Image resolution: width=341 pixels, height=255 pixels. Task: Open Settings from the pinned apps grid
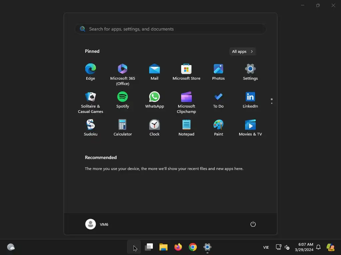[250, 72]
